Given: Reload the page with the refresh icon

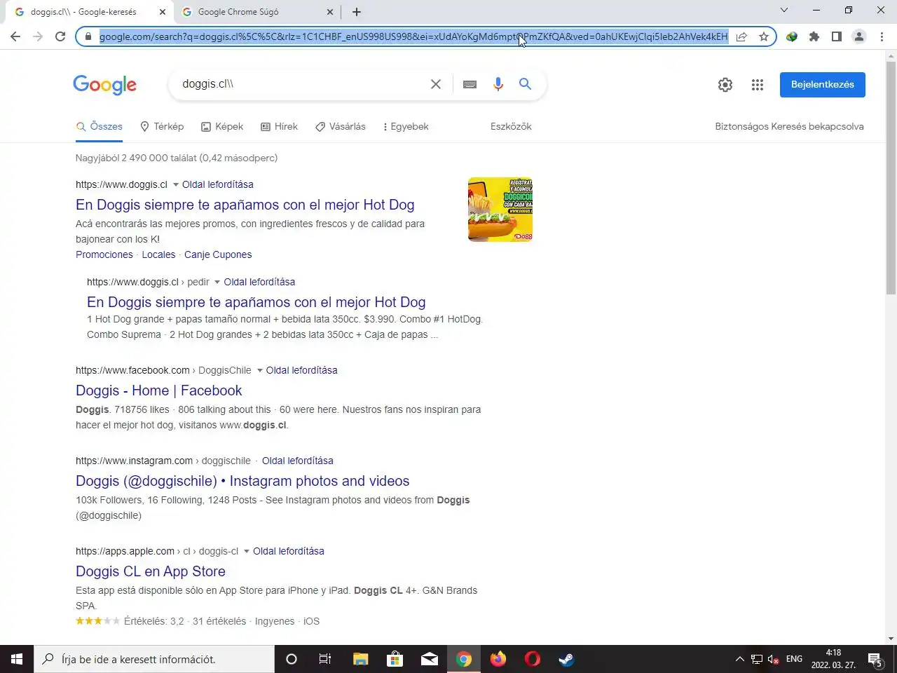Looking at the screenshot, I should [x=60, y=36].
